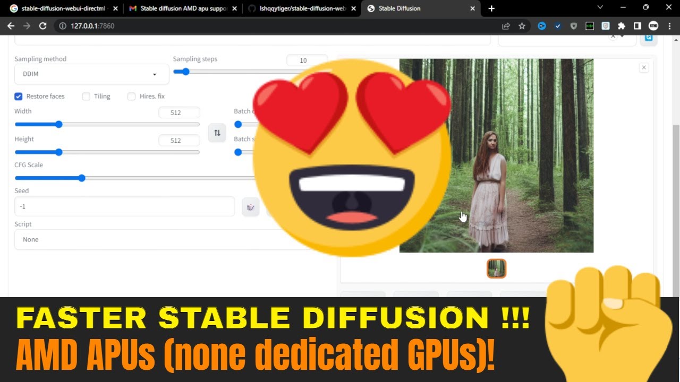Image resolution: width=680 pixels, height=382 pixels.
Task: Enable the Tiling checkbox
Action: tap(86, 96)
